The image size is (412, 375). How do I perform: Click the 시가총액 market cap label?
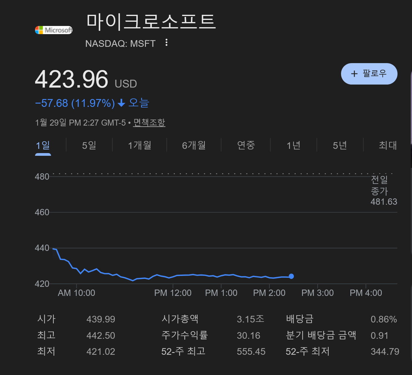tap(180, 319)
